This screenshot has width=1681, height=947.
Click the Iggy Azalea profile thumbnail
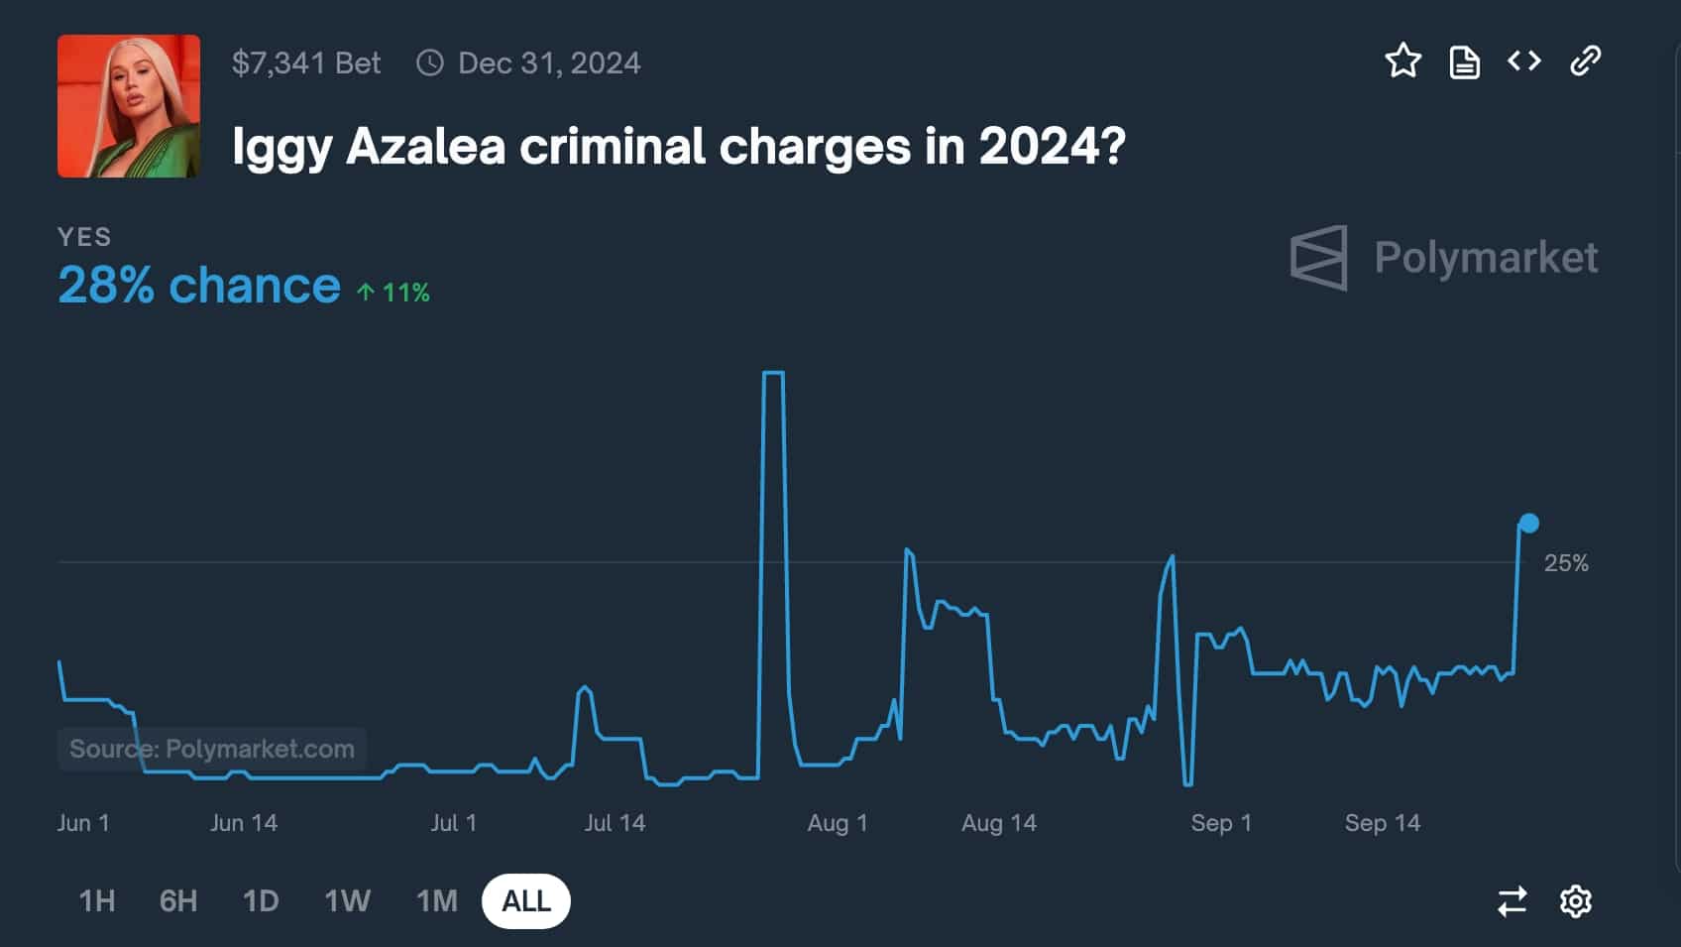tap(128, 105)
